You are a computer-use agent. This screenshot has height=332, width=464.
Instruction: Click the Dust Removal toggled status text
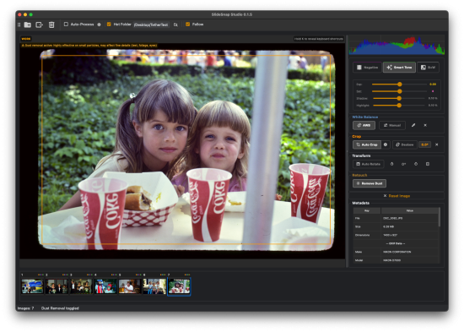coord(60,308)
